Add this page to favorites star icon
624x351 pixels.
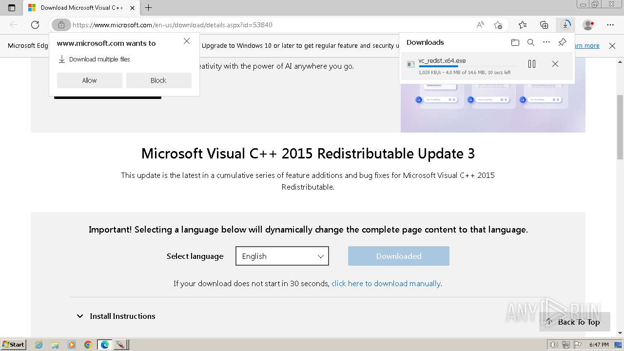pyautogui.click(x=498, y=25)
